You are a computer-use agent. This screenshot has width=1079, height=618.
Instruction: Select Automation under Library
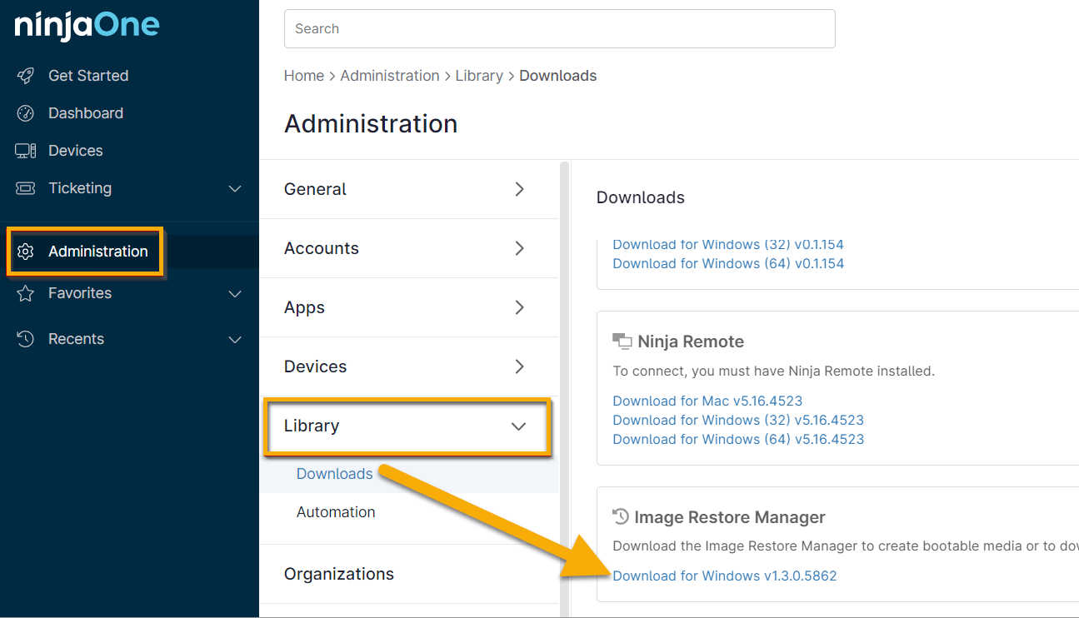(336, 512)
